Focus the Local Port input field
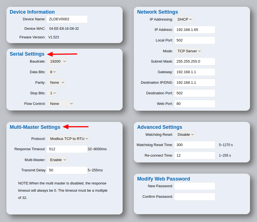The image size is (257, 222). coord(195,40)
